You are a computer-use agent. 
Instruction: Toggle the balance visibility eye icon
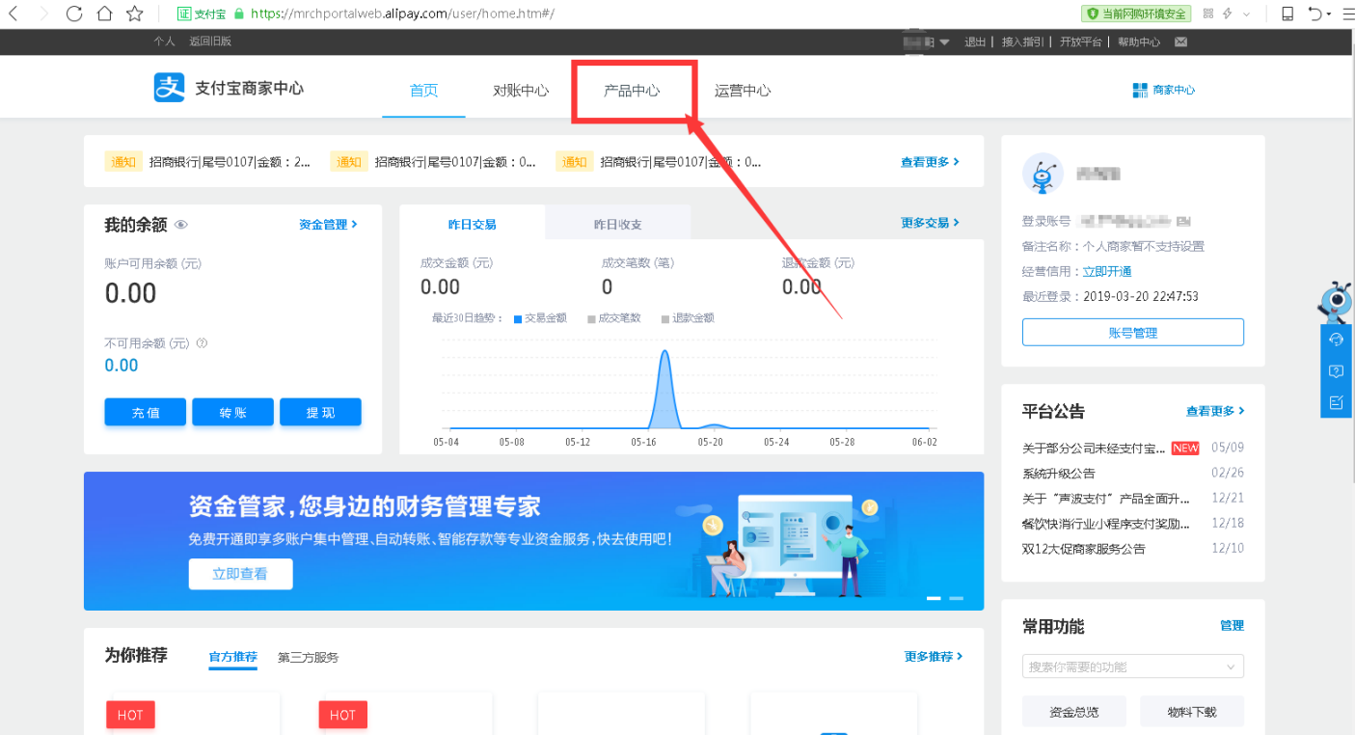coord(181,225)
